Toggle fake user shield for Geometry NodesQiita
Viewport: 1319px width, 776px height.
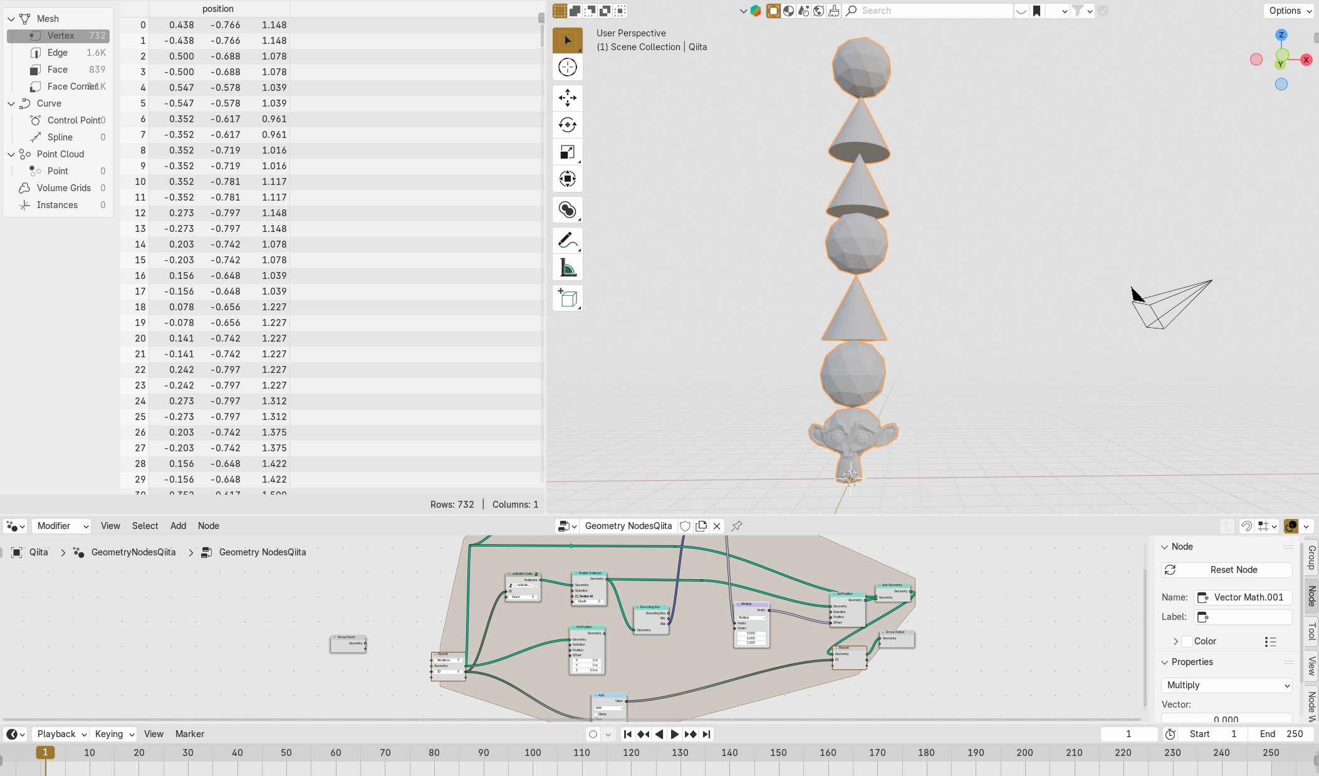point(685,526)
